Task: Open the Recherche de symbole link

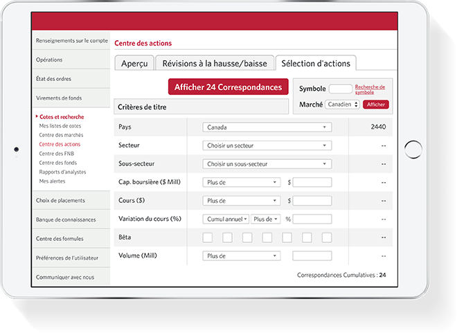Action: [370, 89]
